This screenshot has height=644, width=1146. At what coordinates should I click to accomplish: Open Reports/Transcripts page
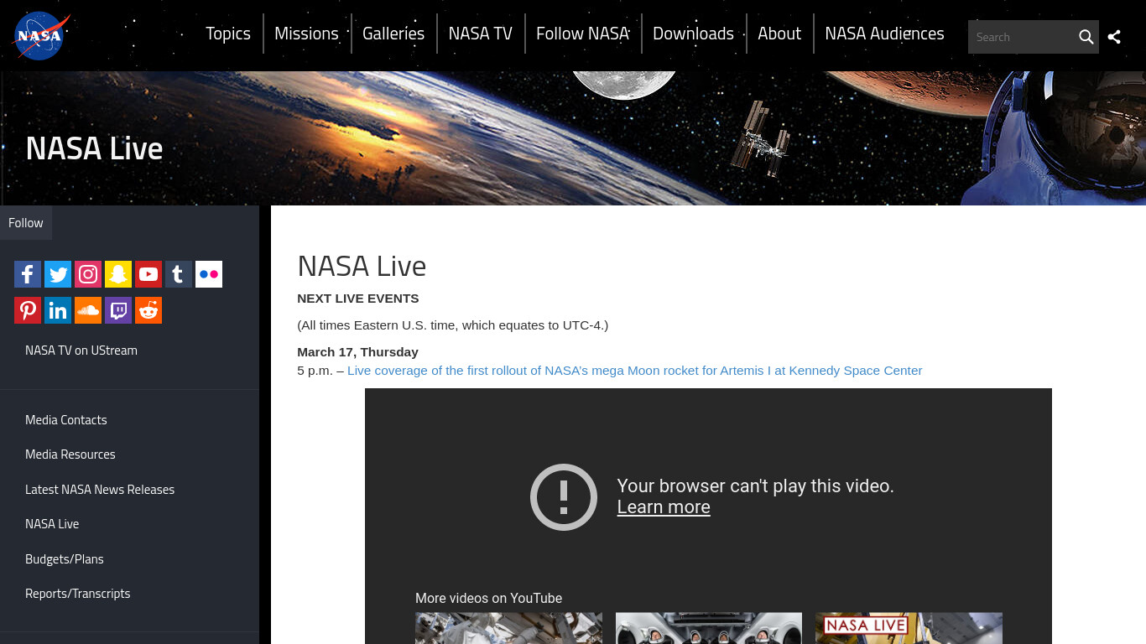point(78,594)
